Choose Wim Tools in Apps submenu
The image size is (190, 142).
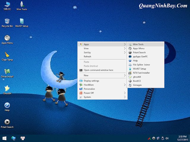[145, 44]
